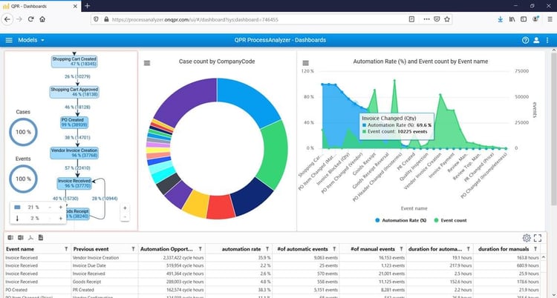Screen dimensions: 557x298
Task: Save the page to Pocket
Action: [437, 19]
